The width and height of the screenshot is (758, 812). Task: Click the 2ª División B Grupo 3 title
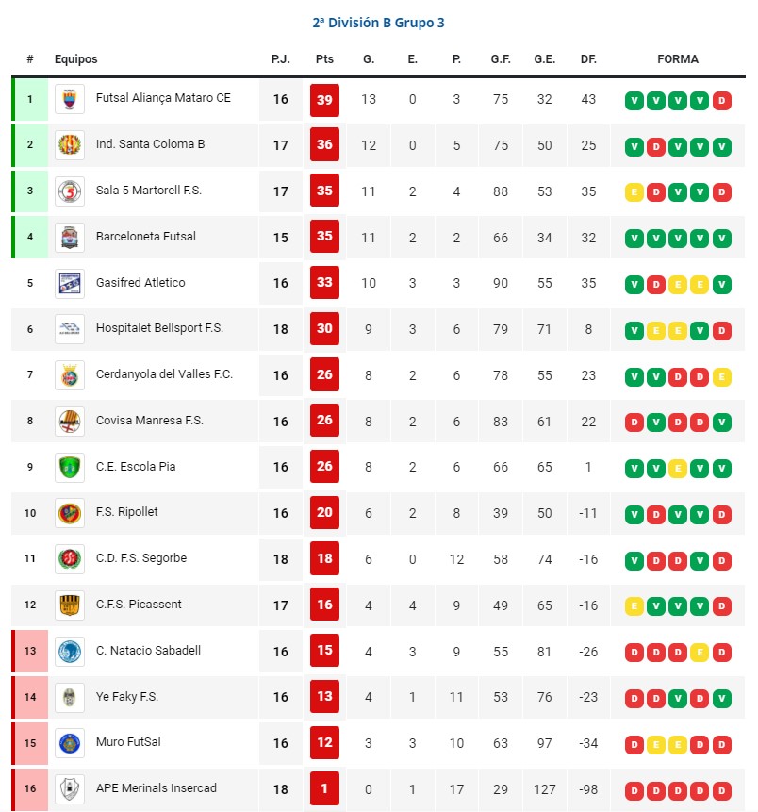(378, 23)
